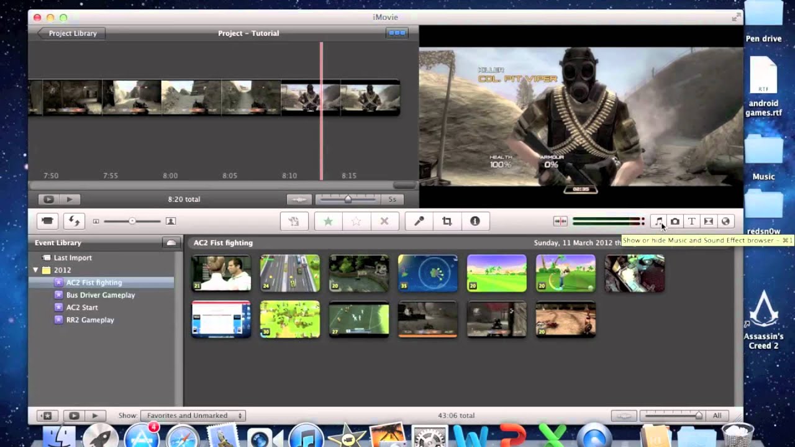
Task: Unmark selection with the outline star
Action: [356, 221]
